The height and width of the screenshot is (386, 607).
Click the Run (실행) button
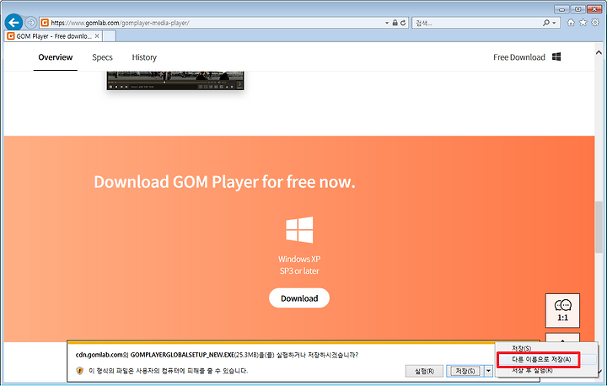point(424,371)
